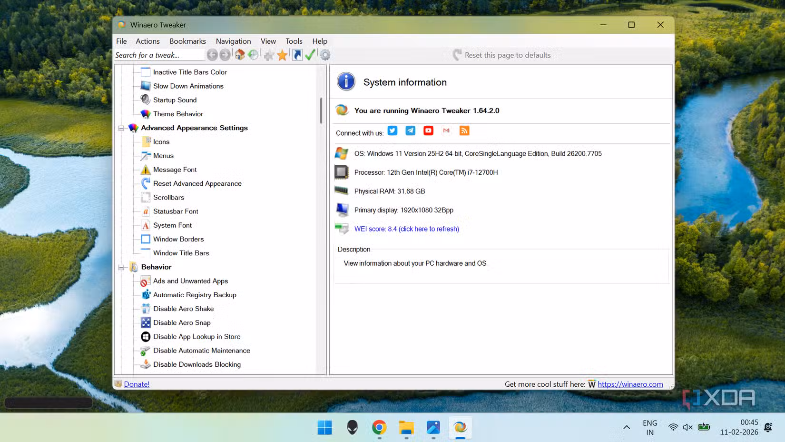Open bookmarks with the yellow star icon

click(x=283, y=55)
